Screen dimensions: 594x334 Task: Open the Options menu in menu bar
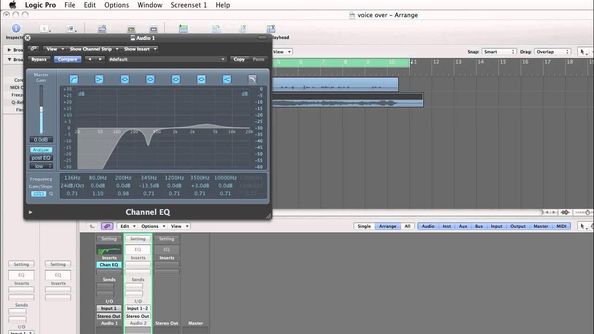click(116, 5)
